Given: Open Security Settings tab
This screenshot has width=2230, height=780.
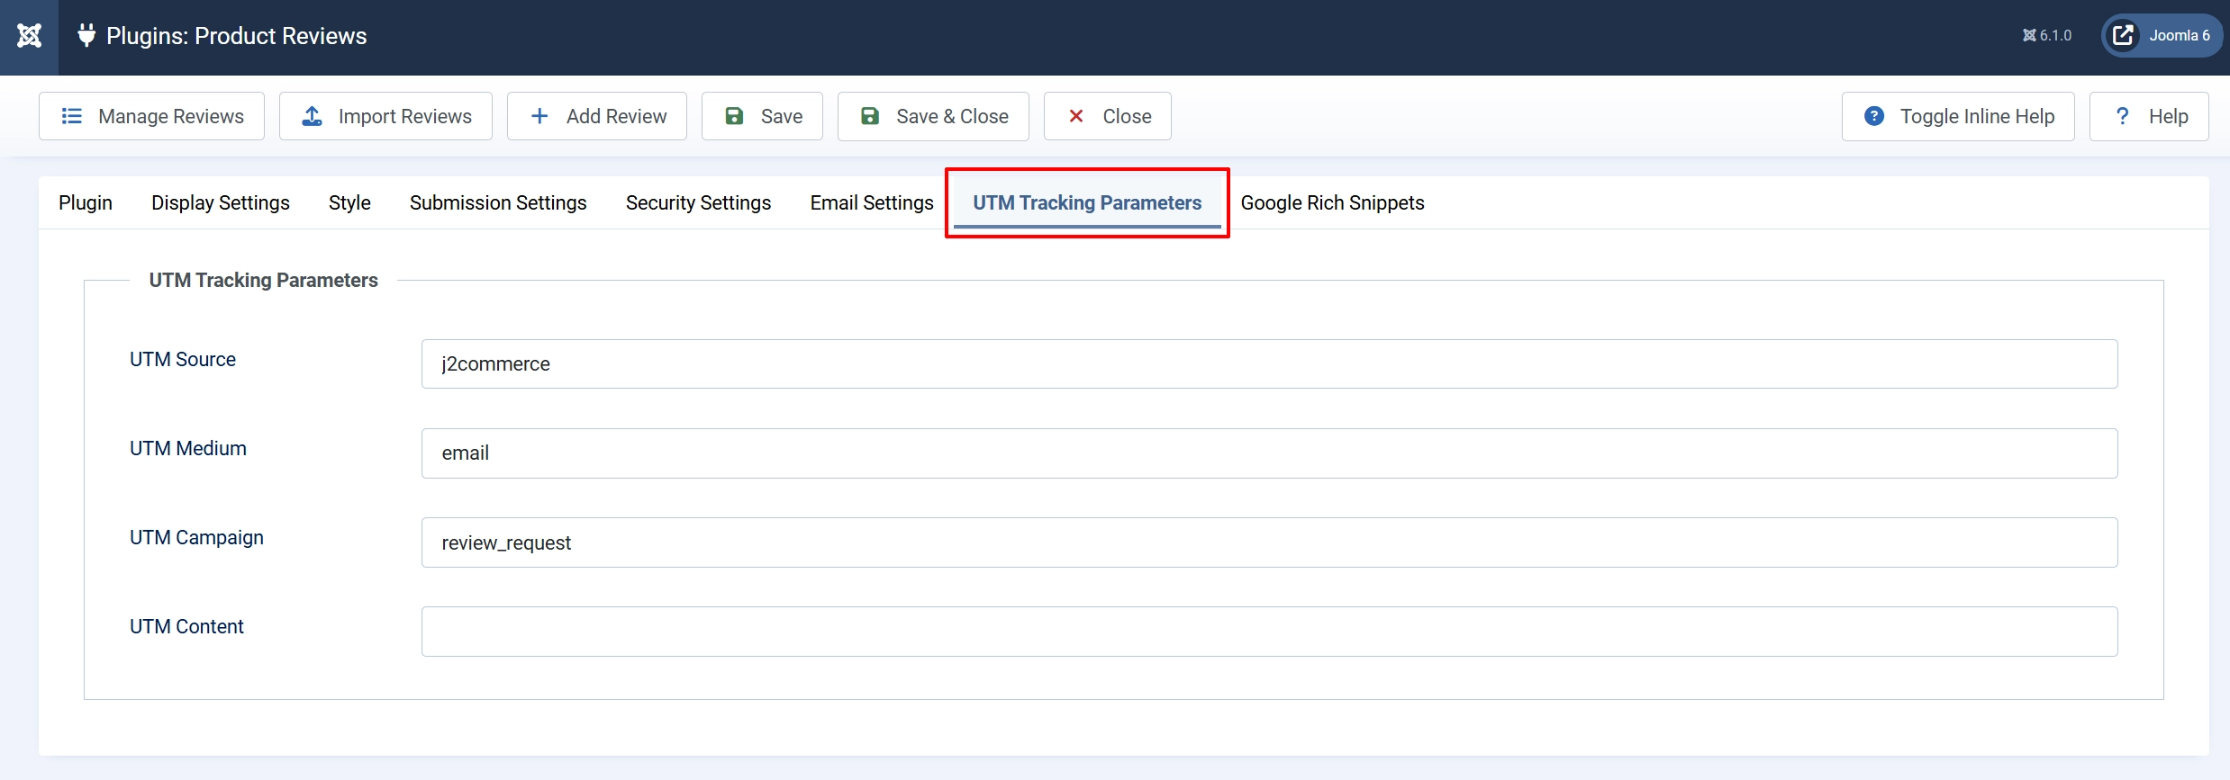Looking at the screenshot, I should click(698, 203).
